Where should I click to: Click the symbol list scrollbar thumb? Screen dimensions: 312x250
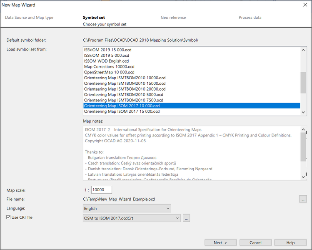[303, 83]
